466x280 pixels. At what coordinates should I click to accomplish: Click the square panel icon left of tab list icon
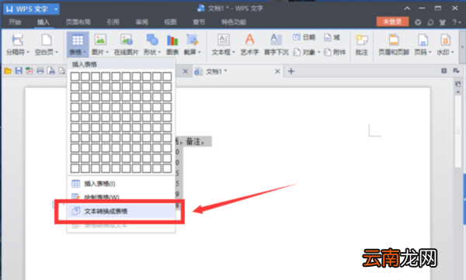click(x=444, y=71)
